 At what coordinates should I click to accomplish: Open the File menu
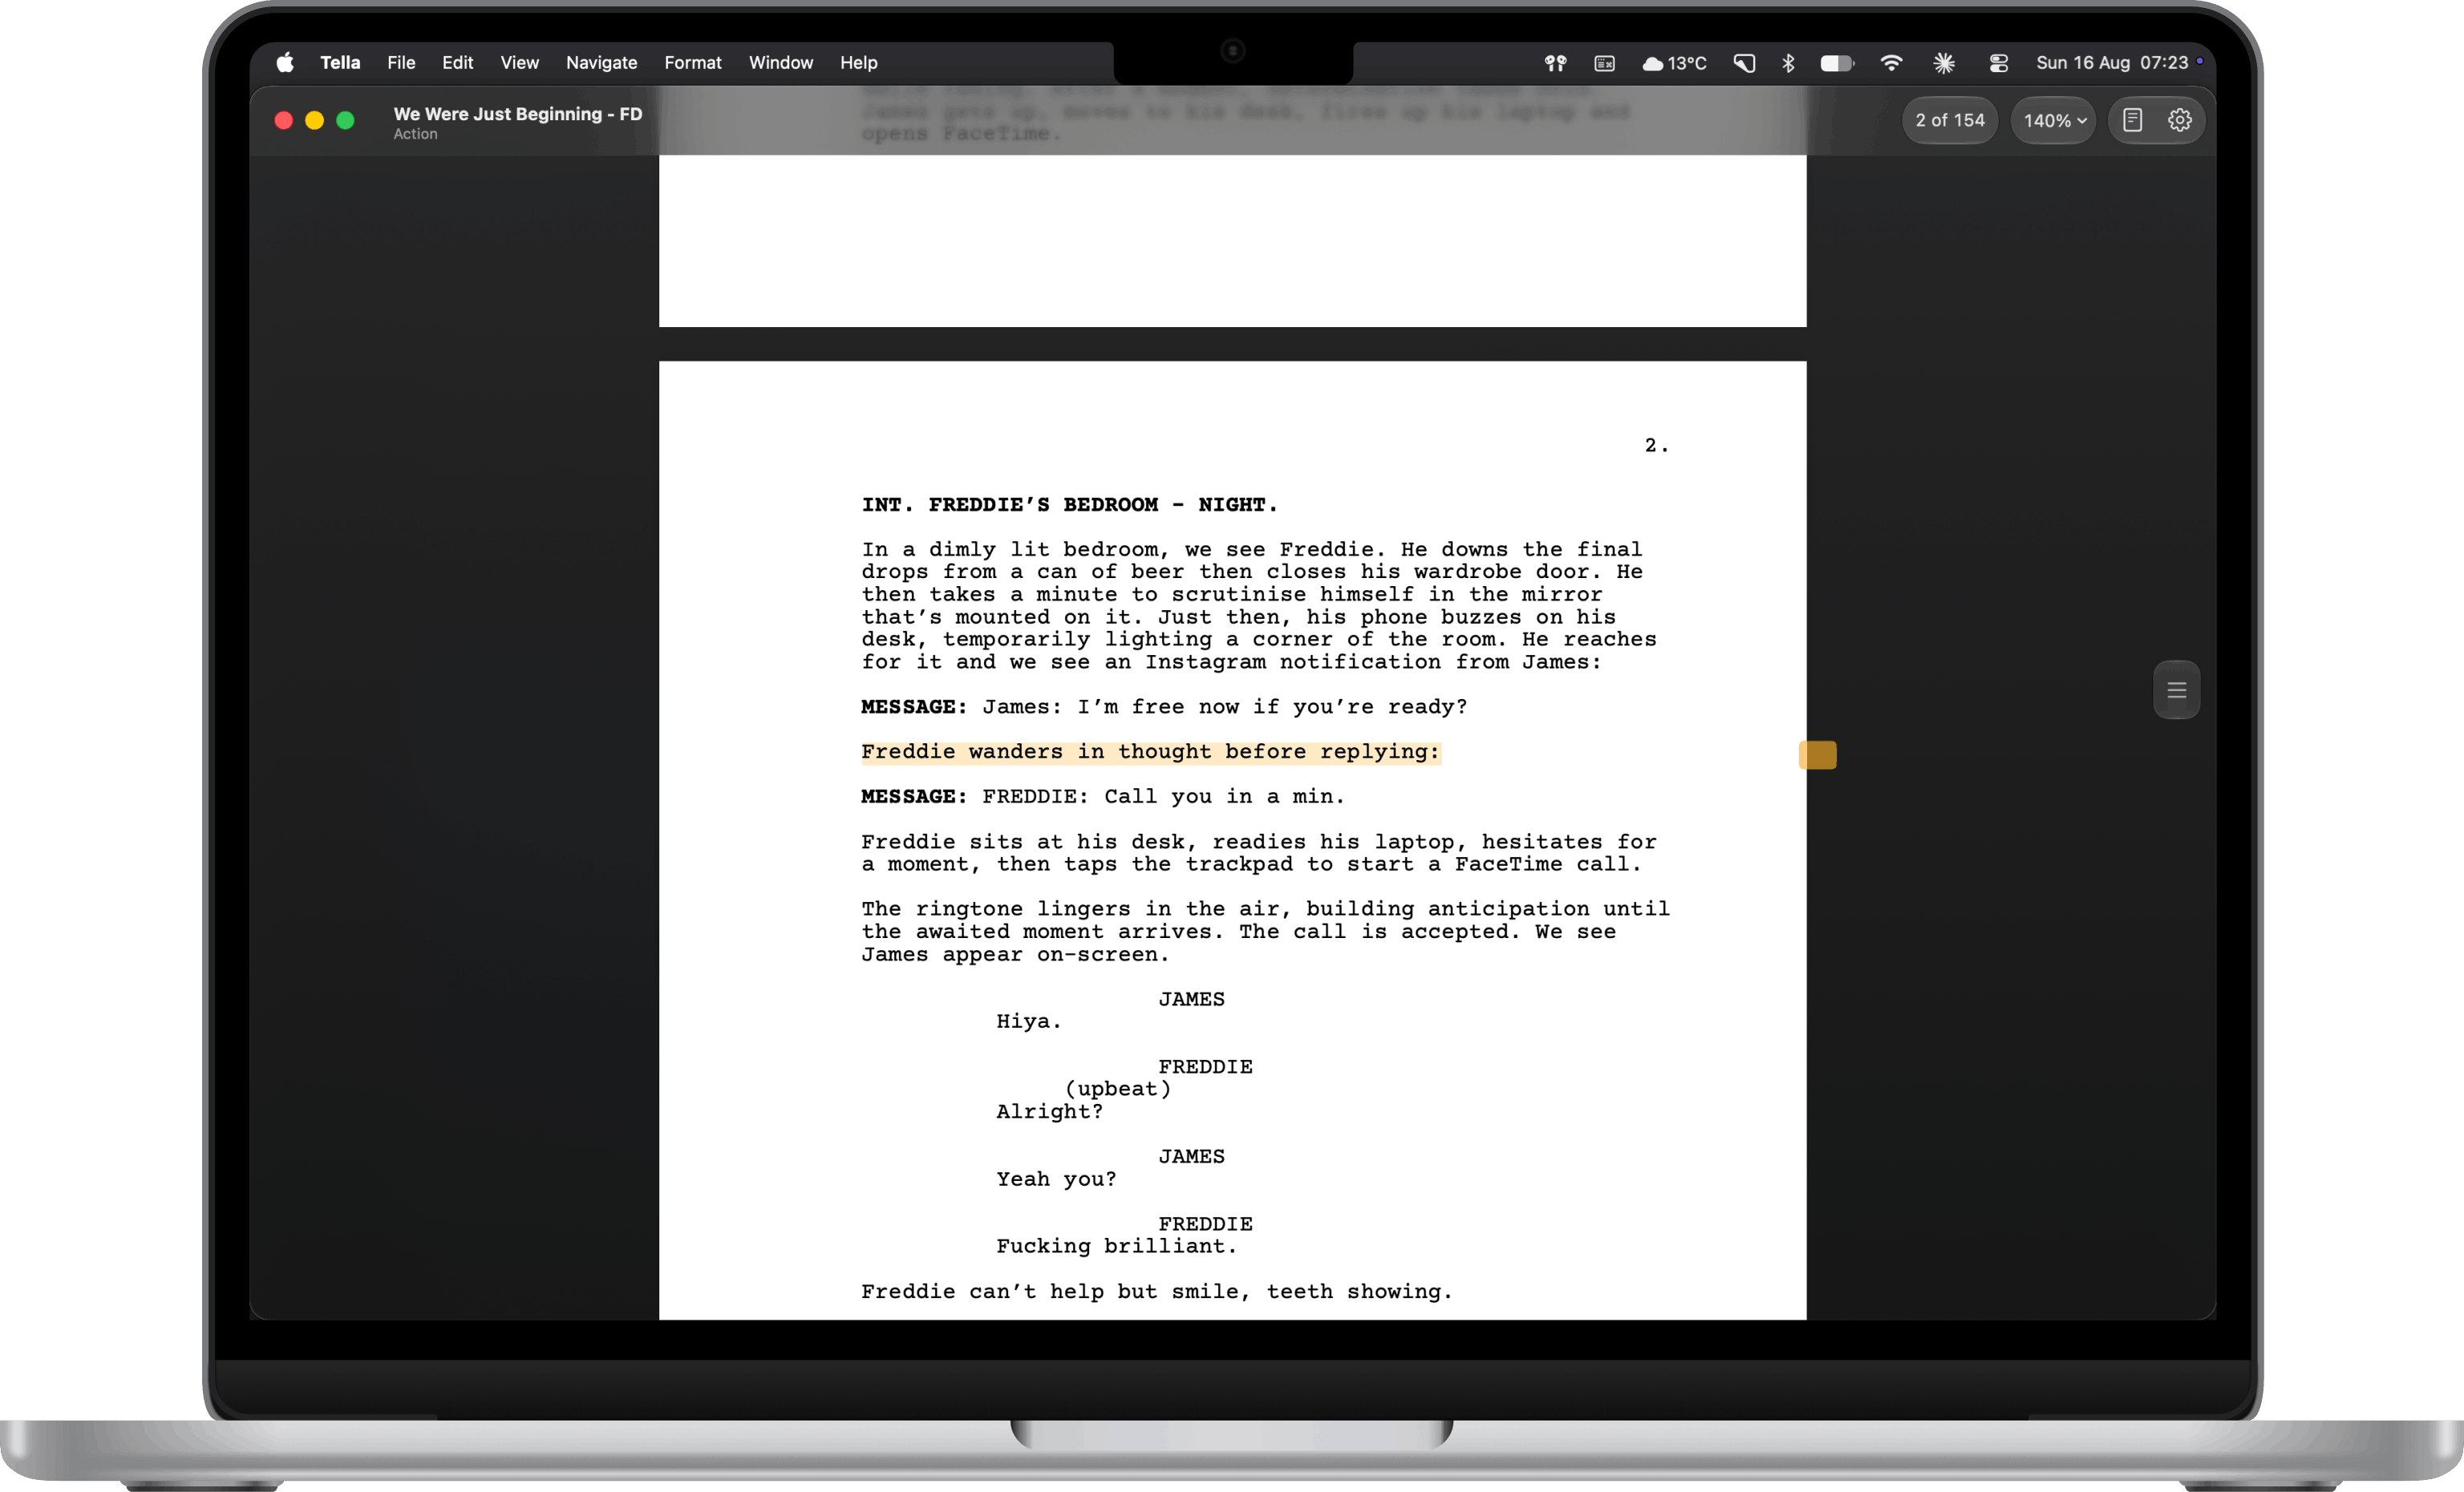click(x=401, y=63)
